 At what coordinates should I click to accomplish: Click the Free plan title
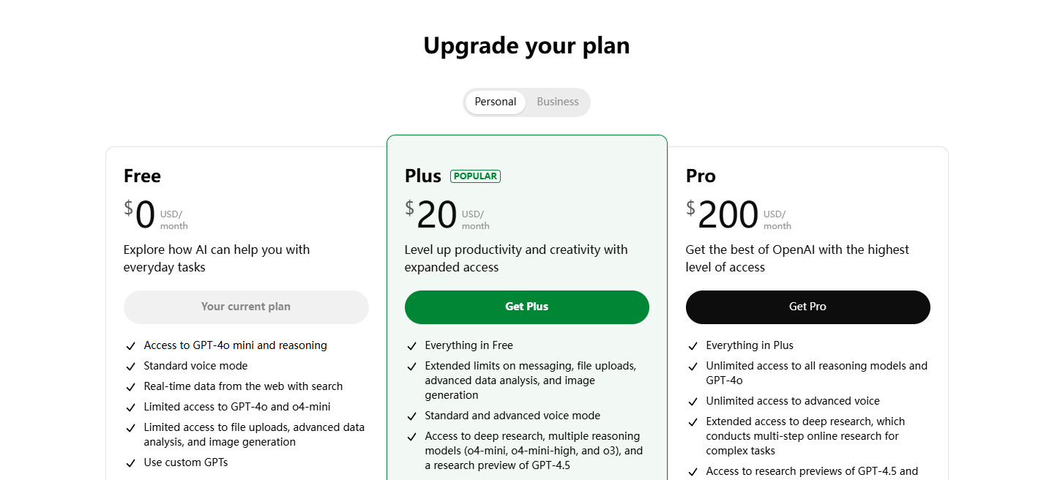point(142,176)
